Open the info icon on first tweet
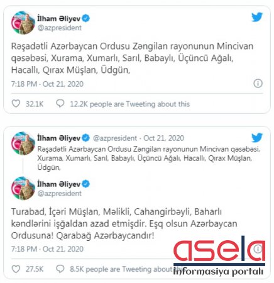The height and width of the screenshot is (283, 274). pyautogui.click(x=258, y=84)
